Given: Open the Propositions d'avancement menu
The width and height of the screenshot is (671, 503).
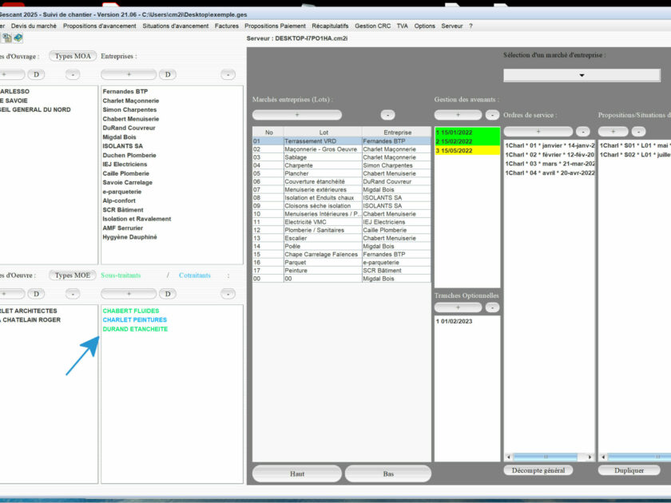Looking at the screenshot, I should click(99, 26).
